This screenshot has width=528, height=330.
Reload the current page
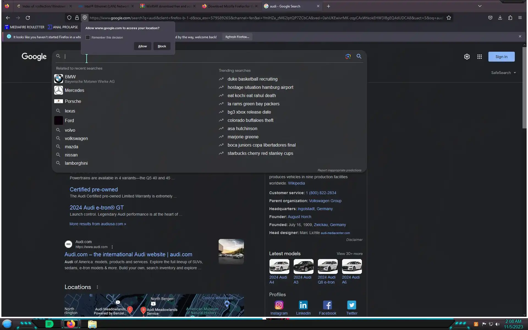point(28,18)
